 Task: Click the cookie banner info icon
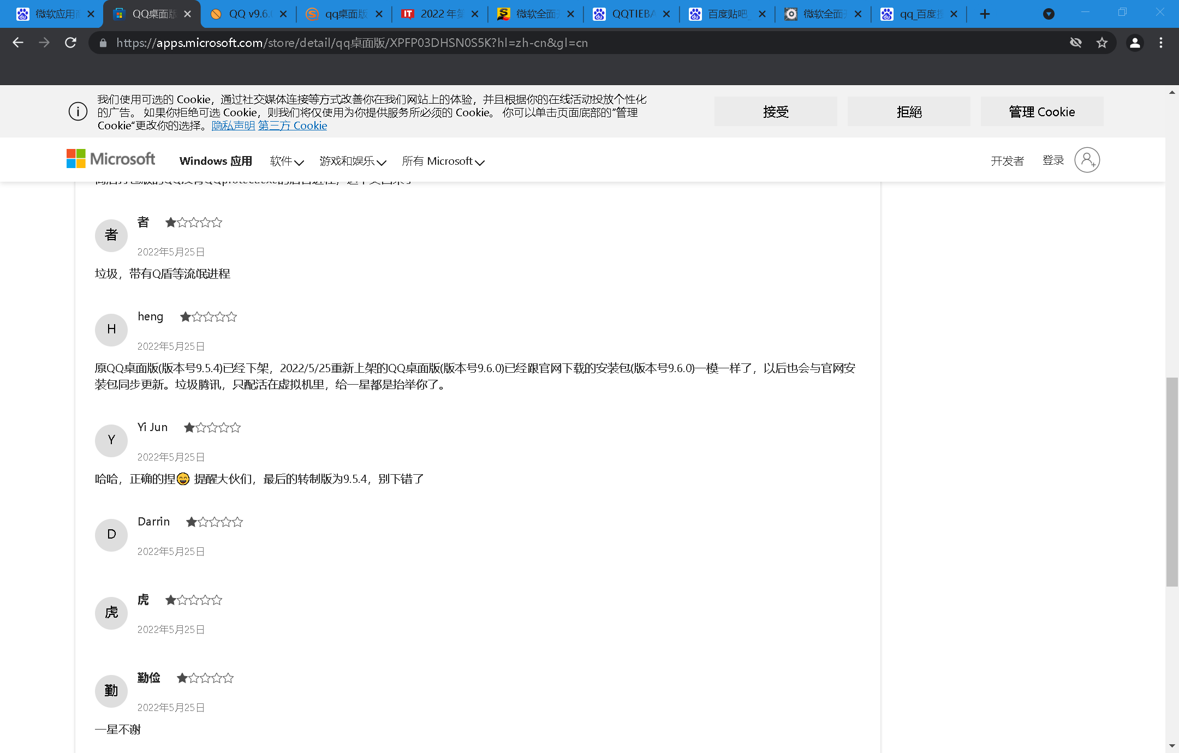pos(78,112)
